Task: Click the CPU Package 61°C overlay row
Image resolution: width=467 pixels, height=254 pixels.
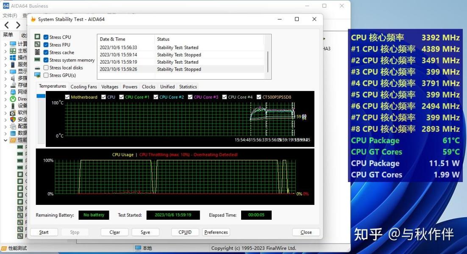Action: (x=406, y=141)
